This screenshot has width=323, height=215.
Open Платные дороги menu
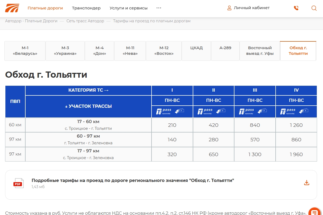(x=45, y=8)
